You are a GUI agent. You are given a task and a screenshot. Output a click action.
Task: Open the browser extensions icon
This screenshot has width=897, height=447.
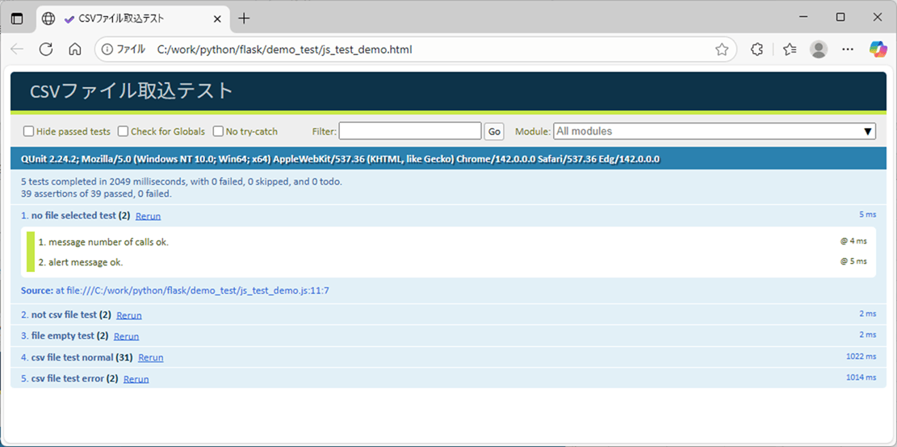[757, 49]
